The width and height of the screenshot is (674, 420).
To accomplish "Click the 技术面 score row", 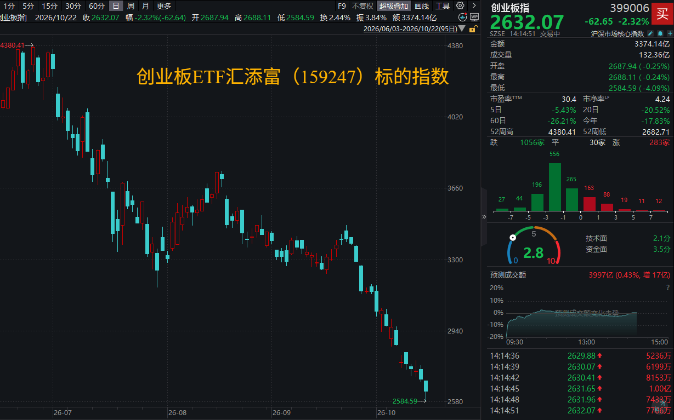I will point(628,238).
